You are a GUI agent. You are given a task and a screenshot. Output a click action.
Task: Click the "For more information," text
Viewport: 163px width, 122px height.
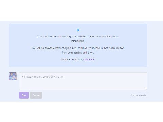pos(72,59)
